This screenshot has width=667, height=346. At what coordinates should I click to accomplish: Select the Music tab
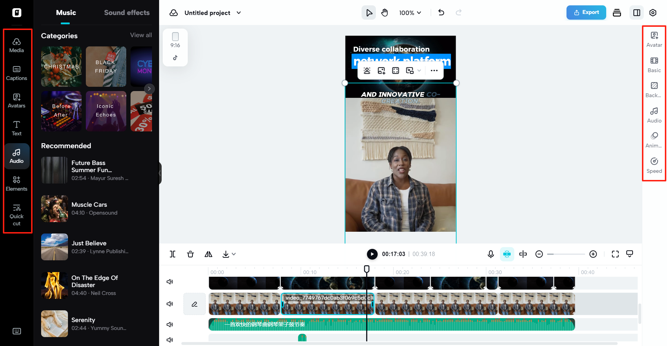tap(65, 12)
